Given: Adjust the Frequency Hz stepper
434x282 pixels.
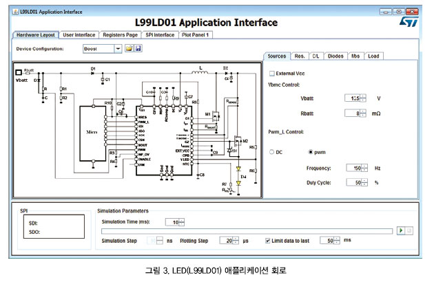Looking at the screenshot, I should tap(364, 168).
